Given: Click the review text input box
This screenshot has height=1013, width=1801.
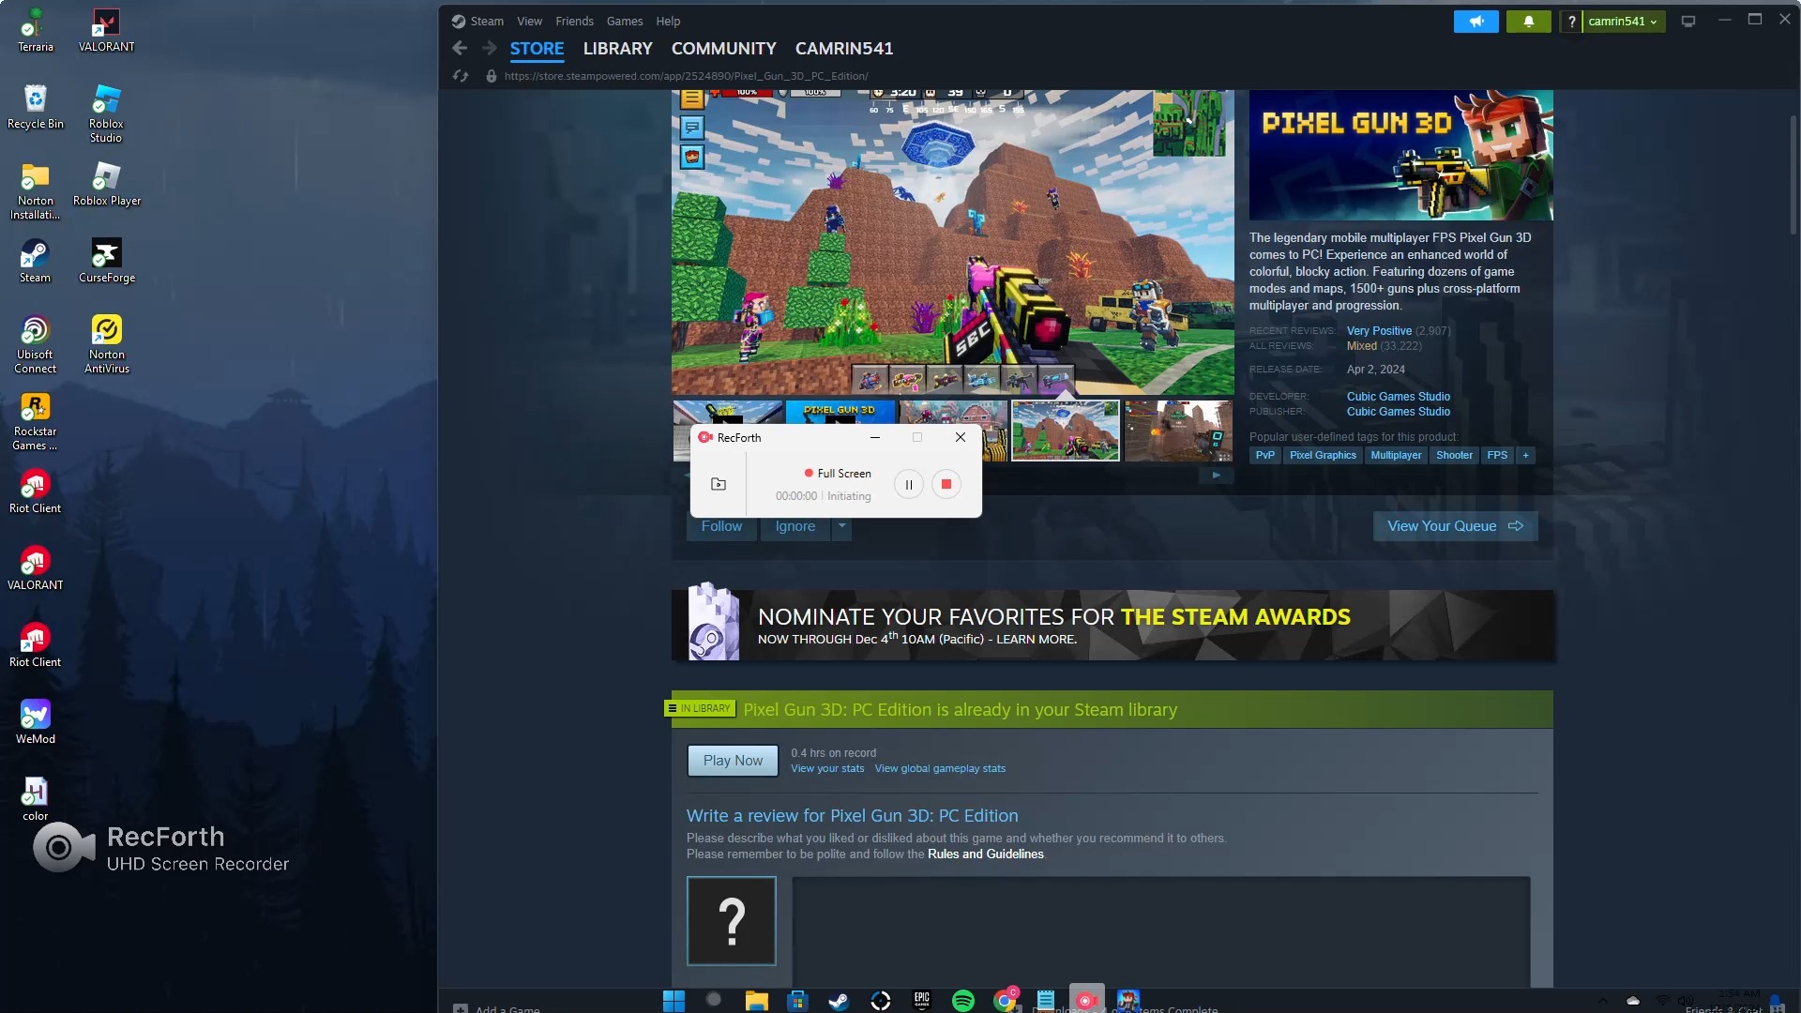Looking at the screenshot, I should (1161, 931).
